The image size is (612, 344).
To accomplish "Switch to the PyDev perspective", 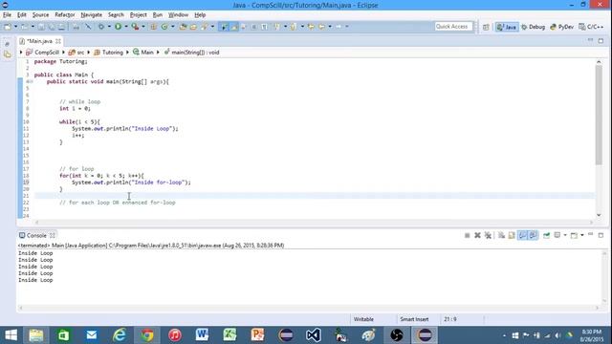I will [562, 27].
